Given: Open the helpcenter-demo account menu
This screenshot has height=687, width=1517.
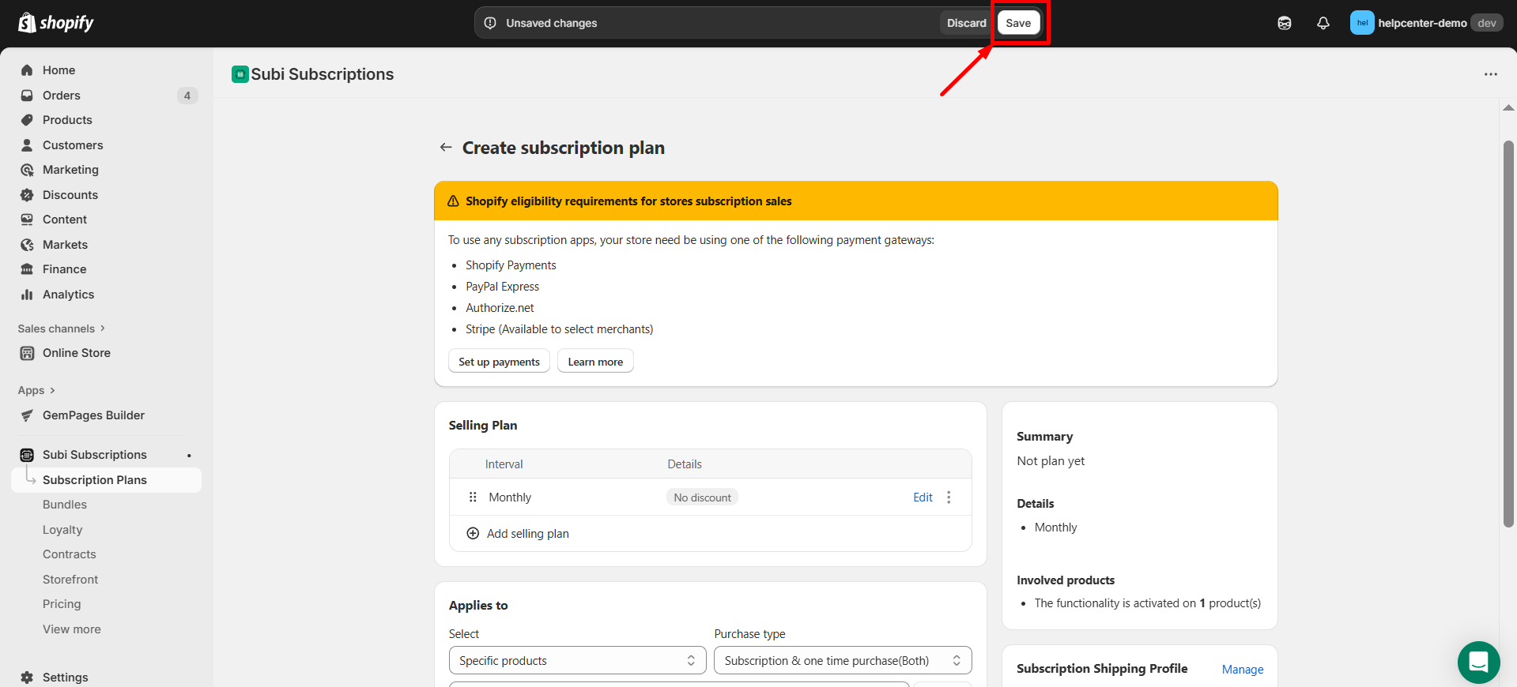Looking at the screenshot, I should pyautogui.click(x=1425, y=23).
